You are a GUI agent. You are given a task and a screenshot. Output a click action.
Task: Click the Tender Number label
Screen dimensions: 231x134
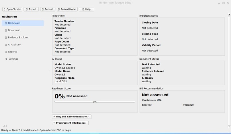(x=64, y=21)
